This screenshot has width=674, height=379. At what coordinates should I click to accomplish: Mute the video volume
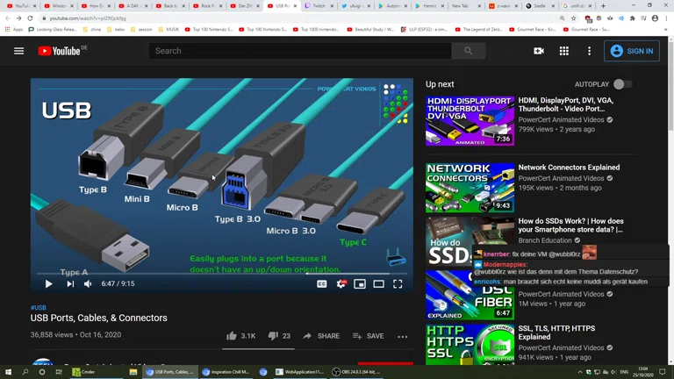point(88,284)
